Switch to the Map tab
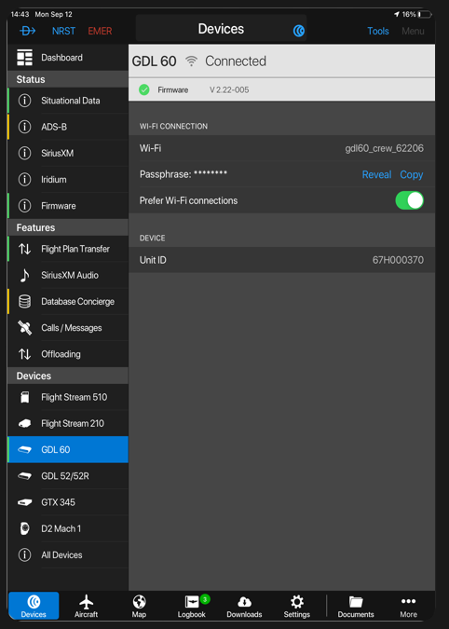The height and width of the screenshot is (629, 449). (139, 606)
